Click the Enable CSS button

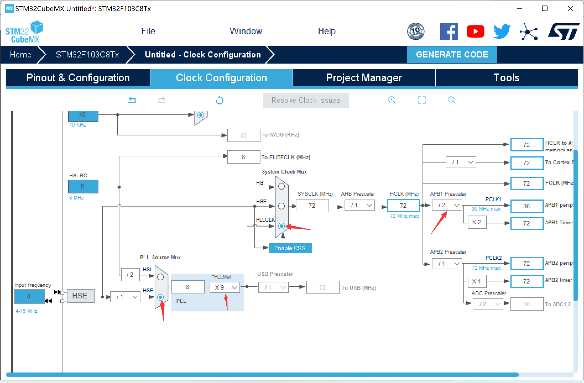click(290, 248)
